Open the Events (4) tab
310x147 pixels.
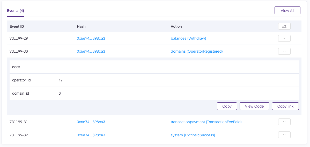(x=16, y=11)
